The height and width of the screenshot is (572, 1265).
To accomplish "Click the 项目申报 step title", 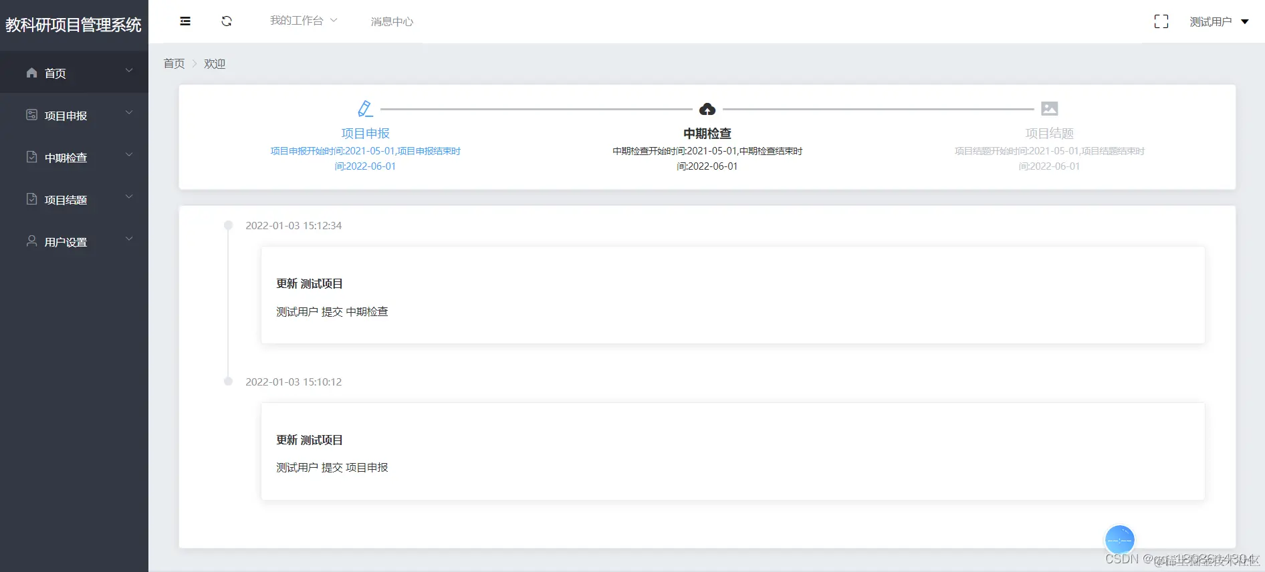I will (365, 134).
